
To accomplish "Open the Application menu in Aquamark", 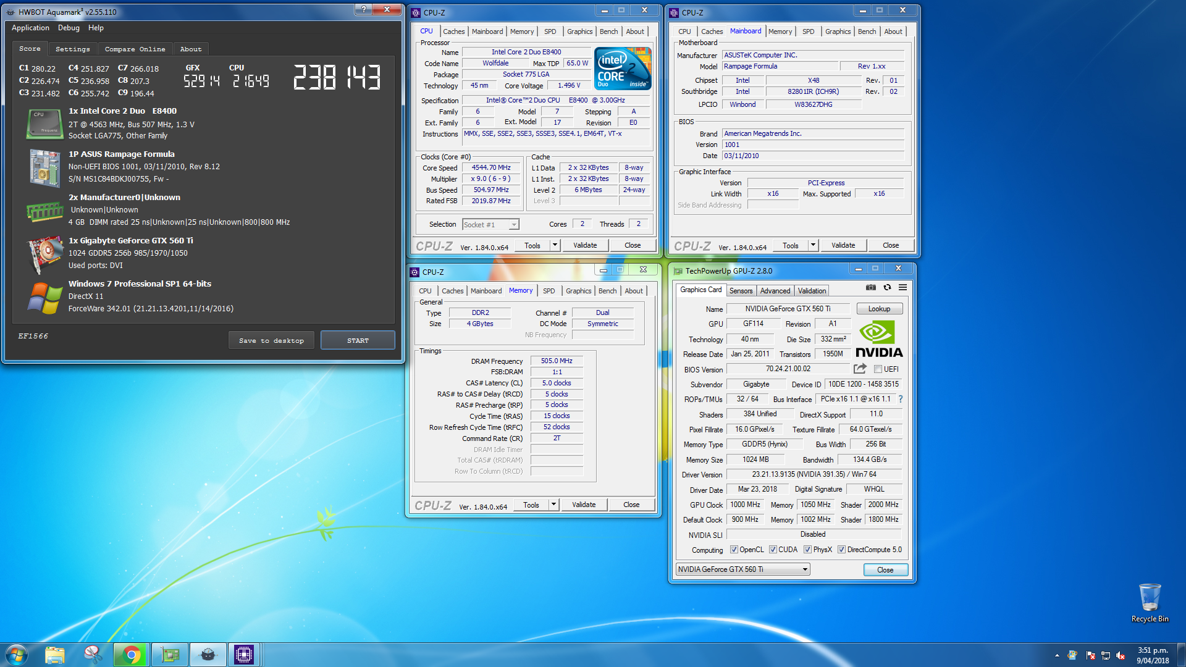I will tap(30, 28).
